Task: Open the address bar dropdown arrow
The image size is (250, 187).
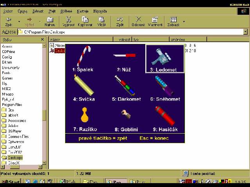Action: click(245, 32)
